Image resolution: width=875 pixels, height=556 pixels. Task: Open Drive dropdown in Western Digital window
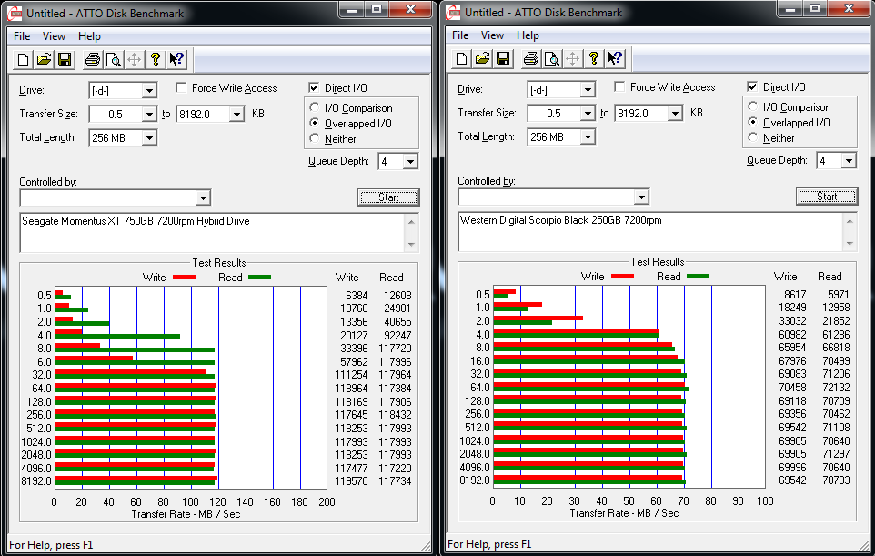click(x=588, y=89)
